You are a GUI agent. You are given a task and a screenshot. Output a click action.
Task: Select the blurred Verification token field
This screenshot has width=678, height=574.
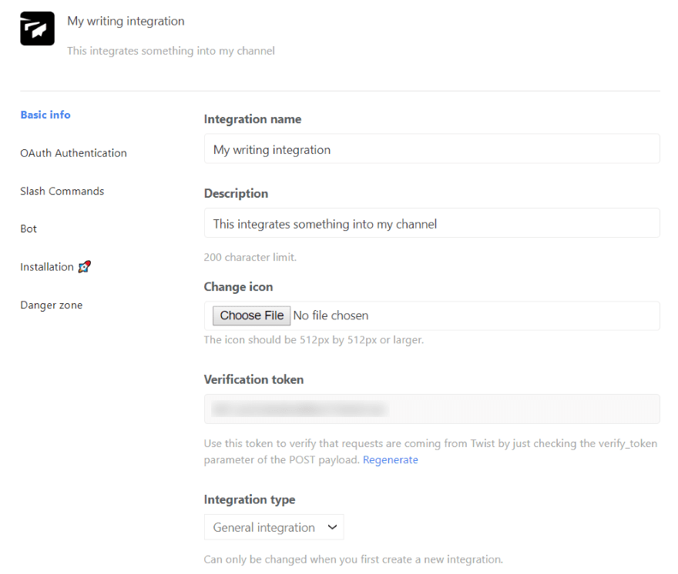431,409
